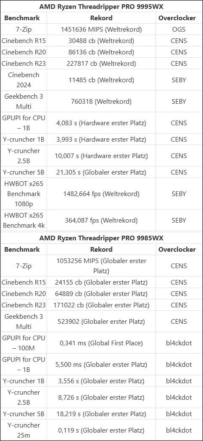Screen dimensions: 203x441
Task: Select the 30488 cb Cinebench R15 record
Action: [x=101, y=41]
